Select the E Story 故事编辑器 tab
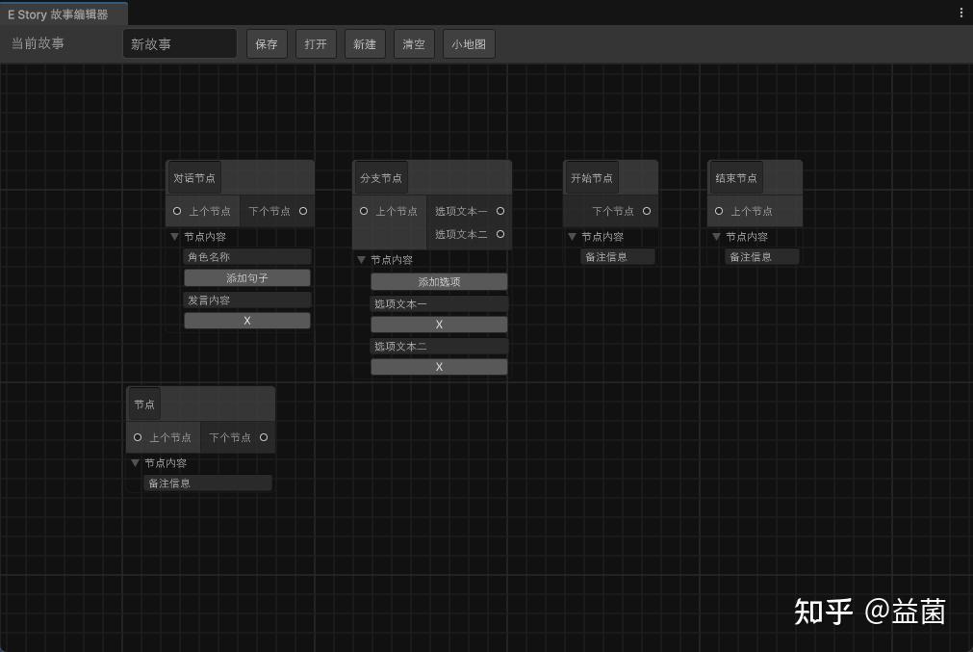The image size is (973, 652). pos(62,14)
